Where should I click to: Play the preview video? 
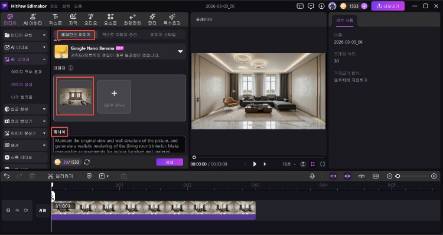point(255,164)
